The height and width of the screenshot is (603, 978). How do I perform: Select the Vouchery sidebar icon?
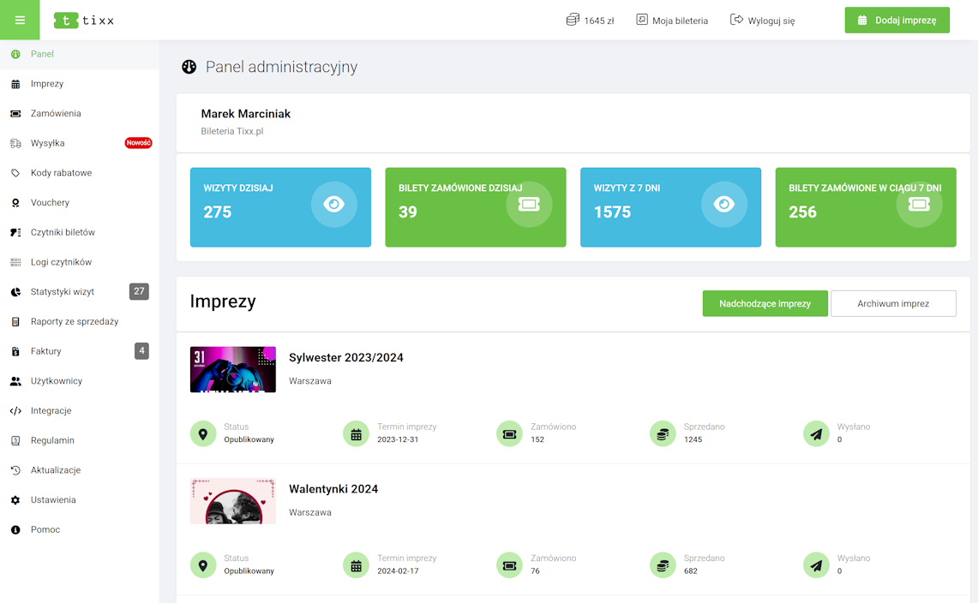15,203
